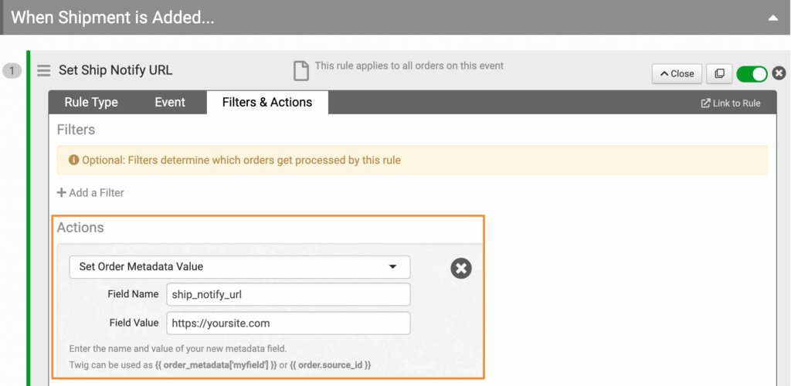Click the info icon in the Optional filters notice

tap(73, 161)
